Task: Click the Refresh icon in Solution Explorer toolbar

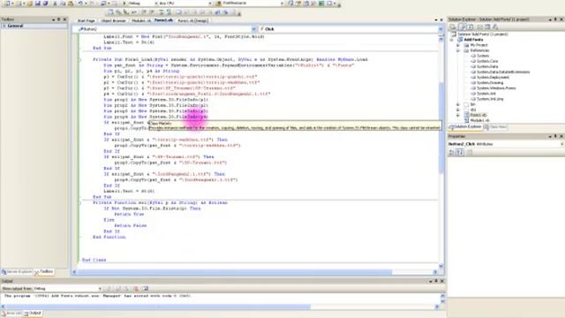Action: 471,26
